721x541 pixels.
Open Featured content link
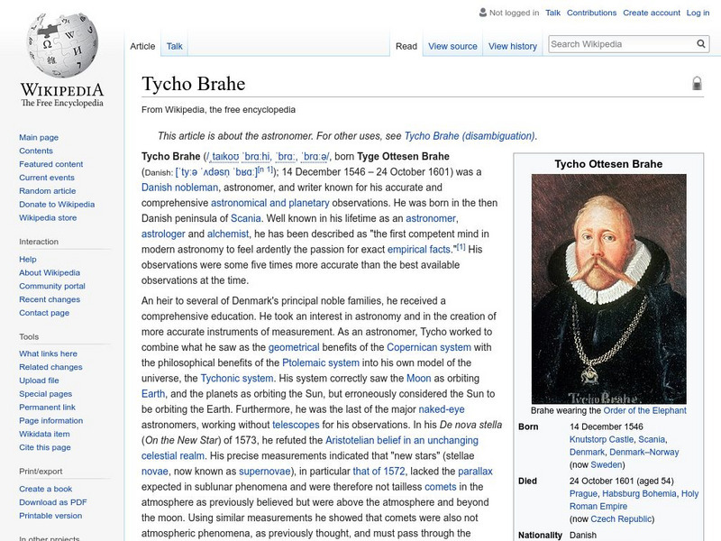point(51,164)
